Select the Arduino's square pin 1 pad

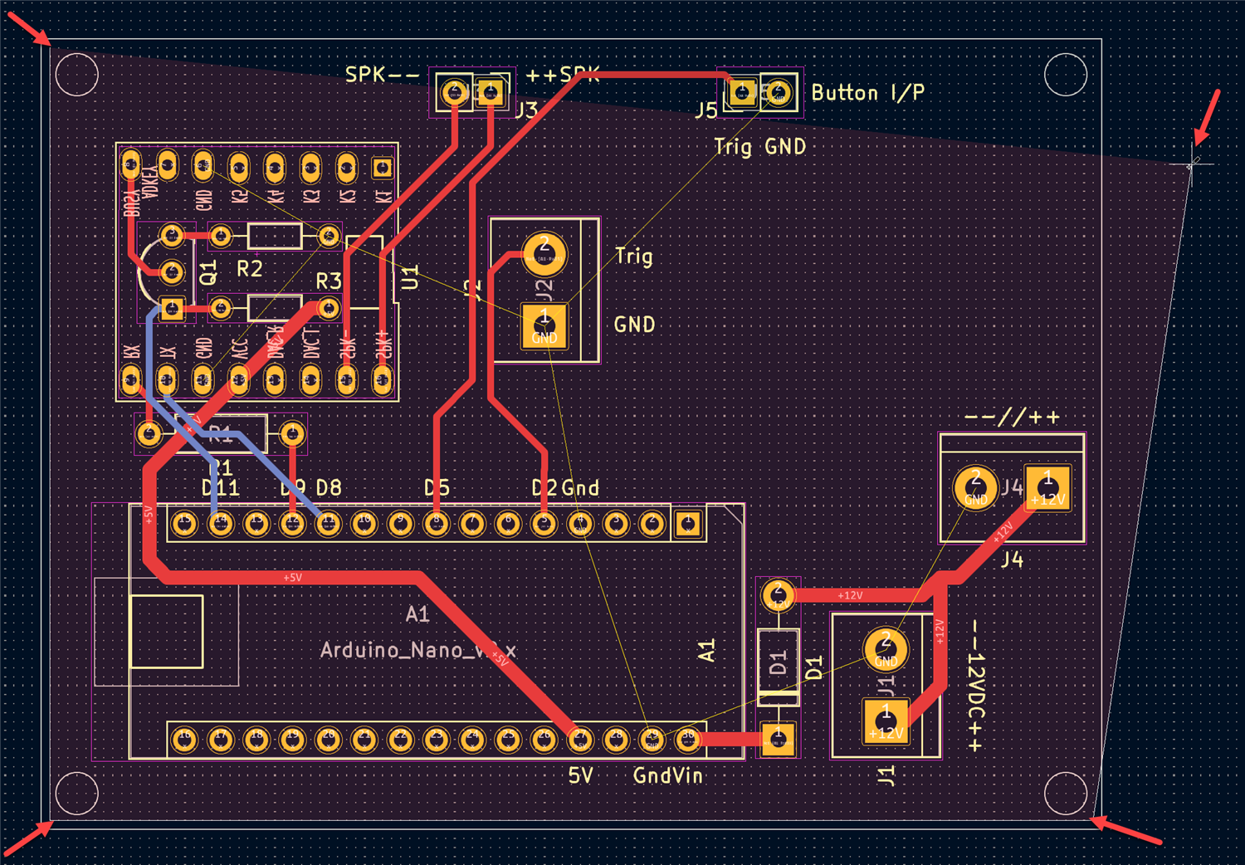tap(687, 524)
